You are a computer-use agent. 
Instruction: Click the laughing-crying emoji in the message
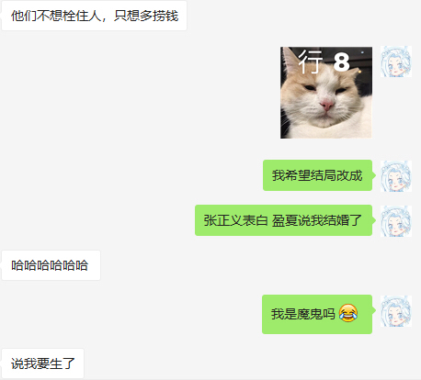348,313
